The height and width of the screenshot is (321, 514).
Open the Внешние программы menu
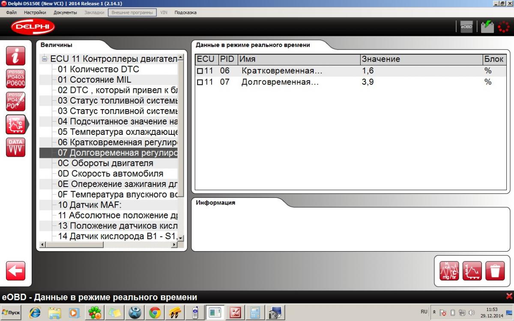coord(132,12)
